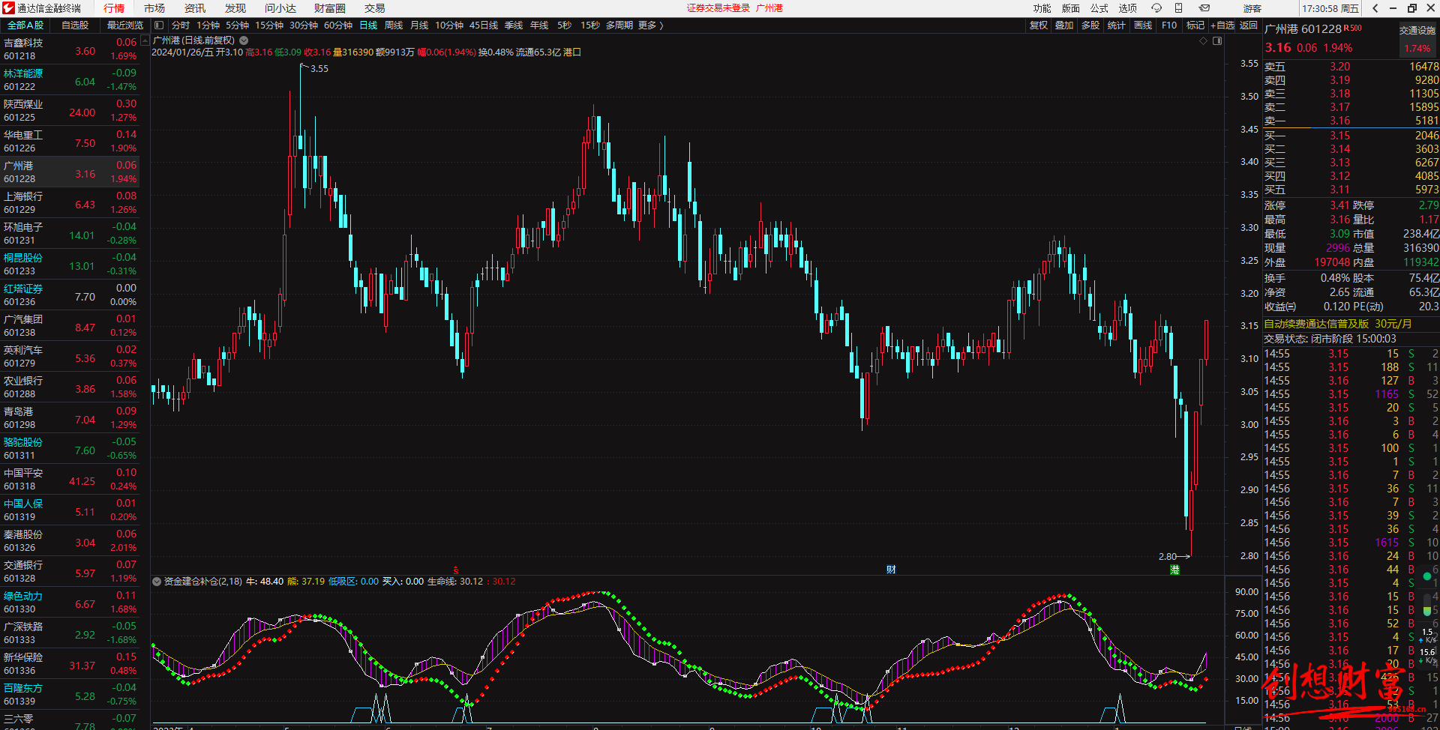Image resolution: width=1440 pixels, height=730 pixels.
Task: Expand the 更多 periods dropdown
Action: [x=651, y=25]
